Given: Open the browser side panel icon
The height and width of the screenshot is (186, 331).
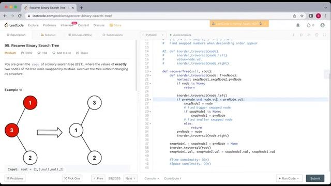Looking at the screenshot, I should click(x=311, y=16).
